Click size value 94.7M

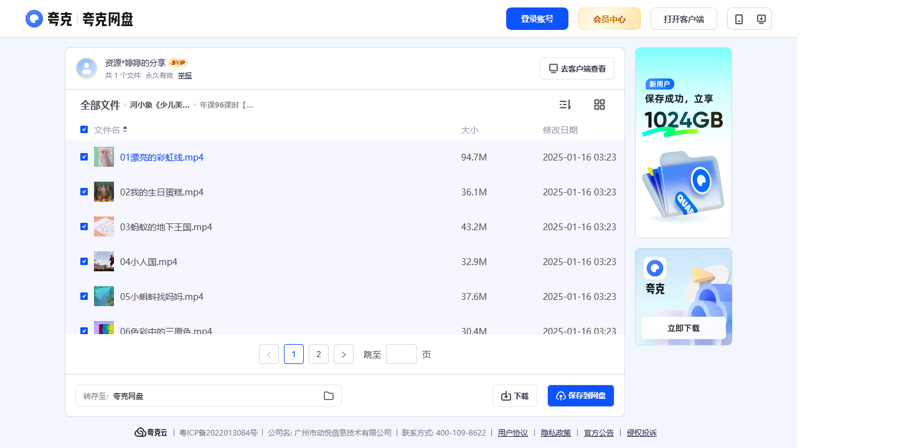tap(474, 157)
